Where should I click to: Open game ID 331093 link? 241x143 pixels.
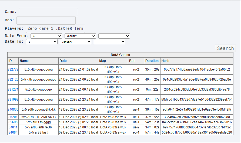[13, 99]
